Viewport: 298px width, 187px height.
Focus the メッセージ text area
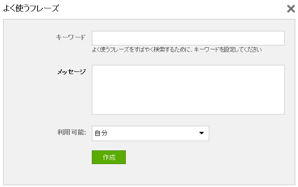[188, 90]
